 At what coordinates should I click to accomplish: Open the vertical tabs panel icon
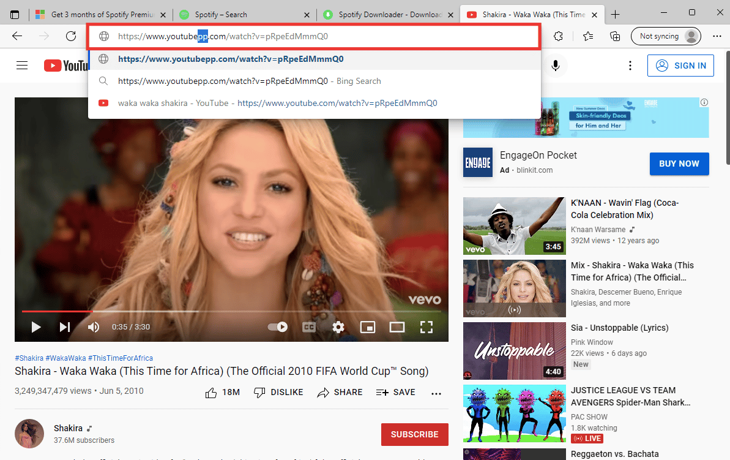[x=15, y=15]
